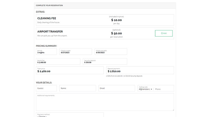Image resolution: width=210 pixels, height=117 pixels.
Task: Click the Guests input field
Action: [x=46, y=88]
